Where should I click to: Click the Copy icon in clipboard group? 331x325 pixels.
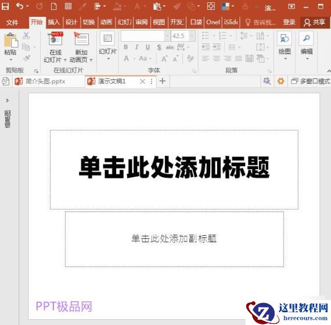coord(26,47)
